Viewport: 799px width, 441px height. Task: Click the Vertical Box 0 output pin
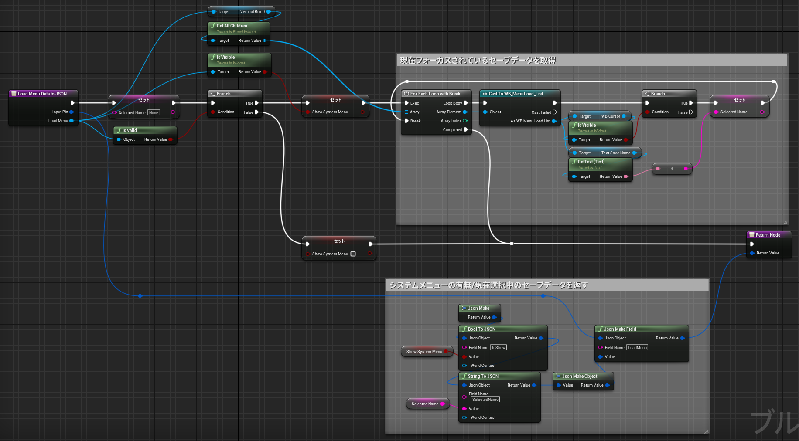point(269,12)
